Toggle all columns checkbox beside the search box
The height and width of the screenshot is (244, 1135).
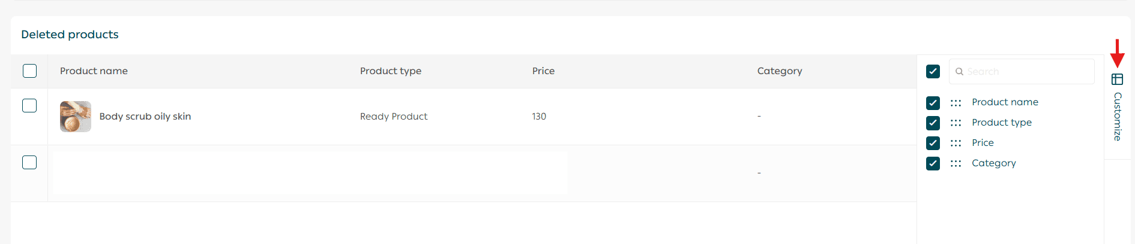(933, 72)
